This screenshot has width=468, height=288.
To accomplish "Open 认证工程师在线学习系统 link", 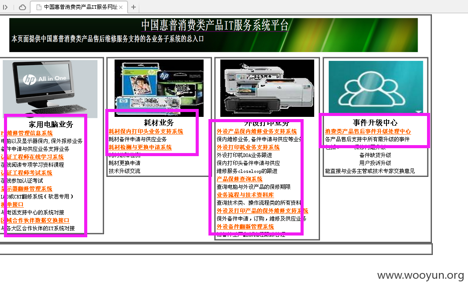I will (x=32, y=157).
